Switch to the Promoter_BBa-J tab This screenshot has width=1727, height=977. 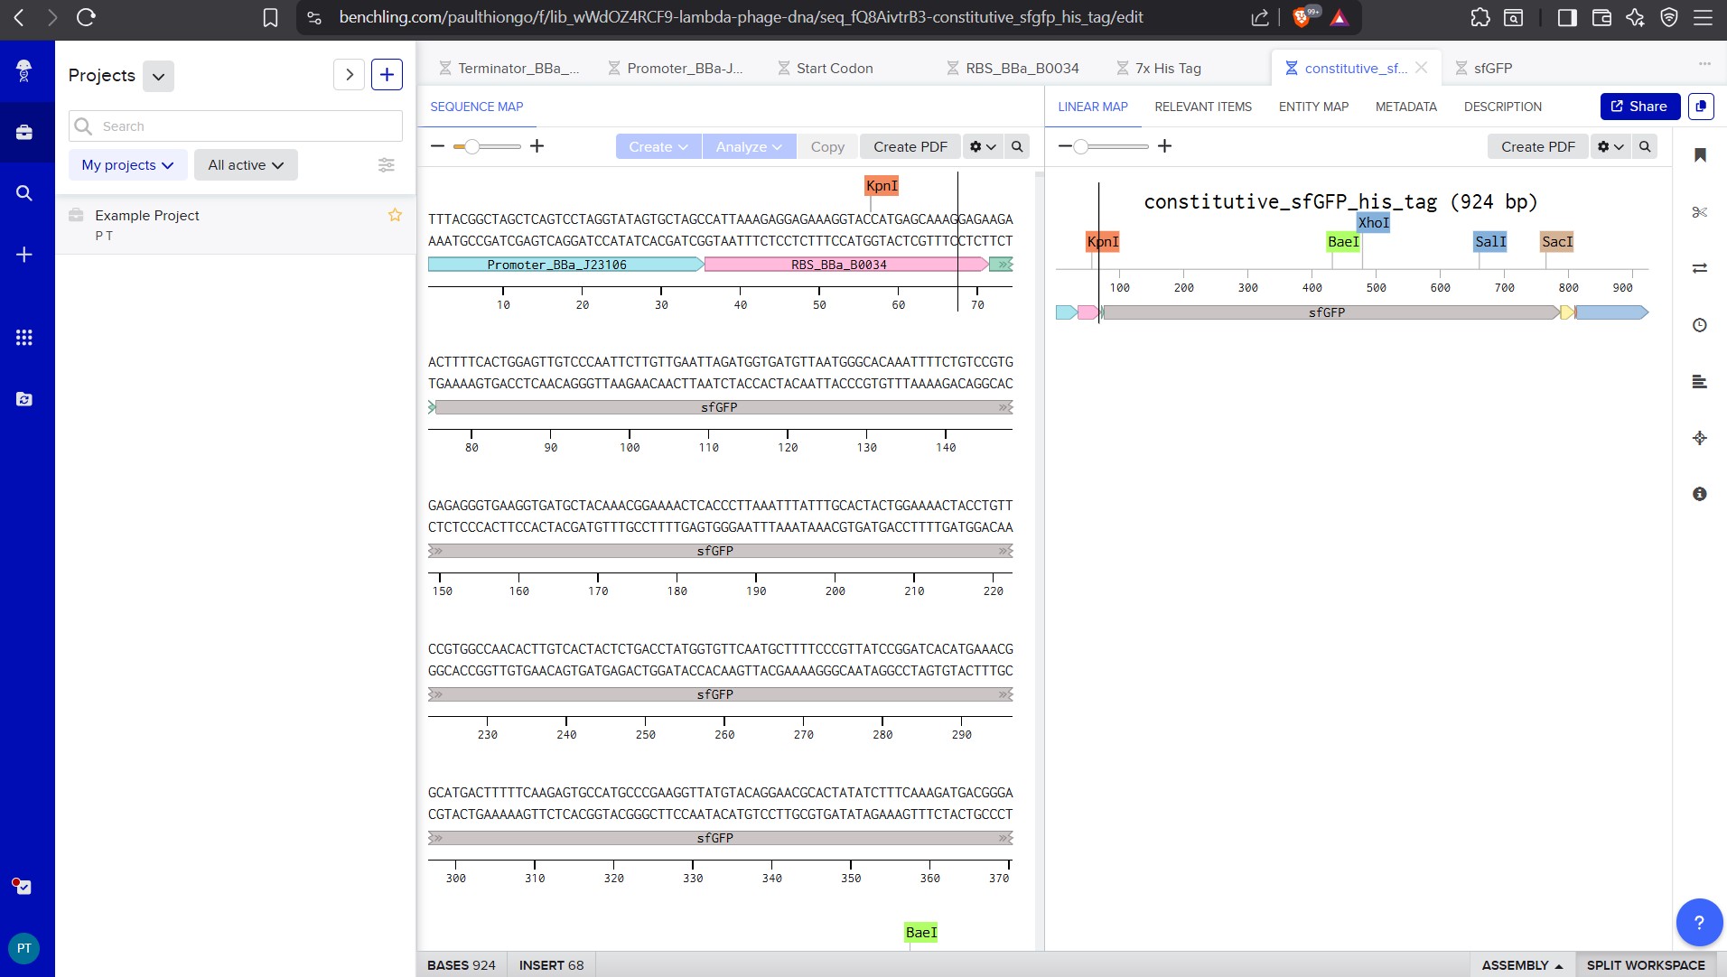tap(676, 68)
